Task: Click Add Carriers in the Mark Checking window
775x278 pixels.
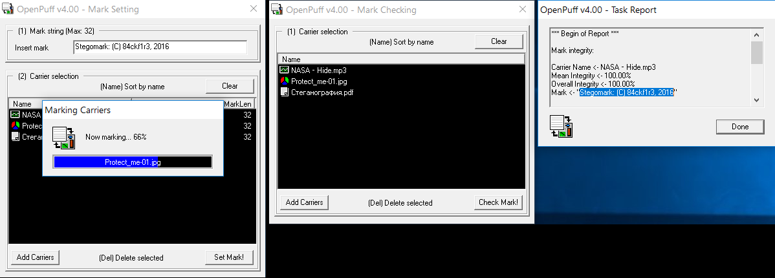Action: [x=304, y=202]
